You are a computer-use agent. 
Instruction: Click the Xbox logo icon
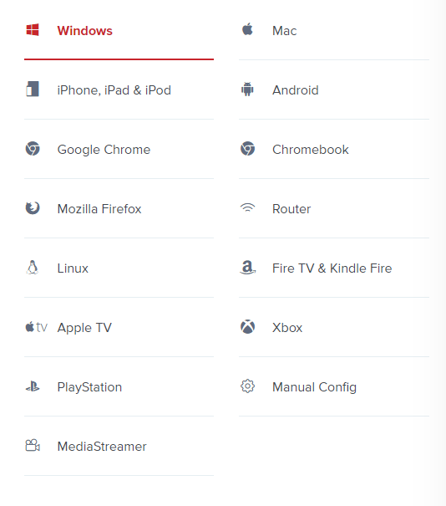[x=247, y=327]
